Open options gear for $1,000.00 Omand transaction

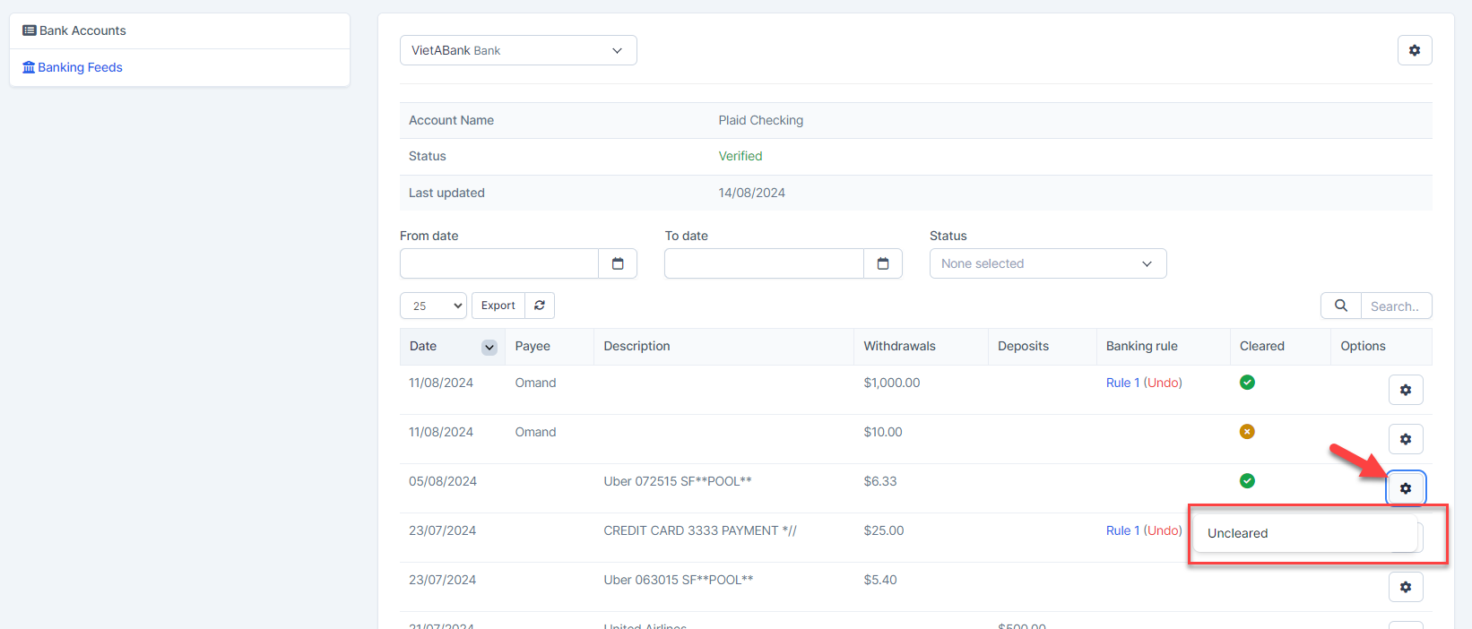click(x=1405, y=390)
